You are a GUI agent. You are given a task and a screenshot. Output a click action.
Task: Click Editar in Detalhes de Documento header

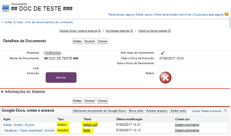tap(77, 41)
